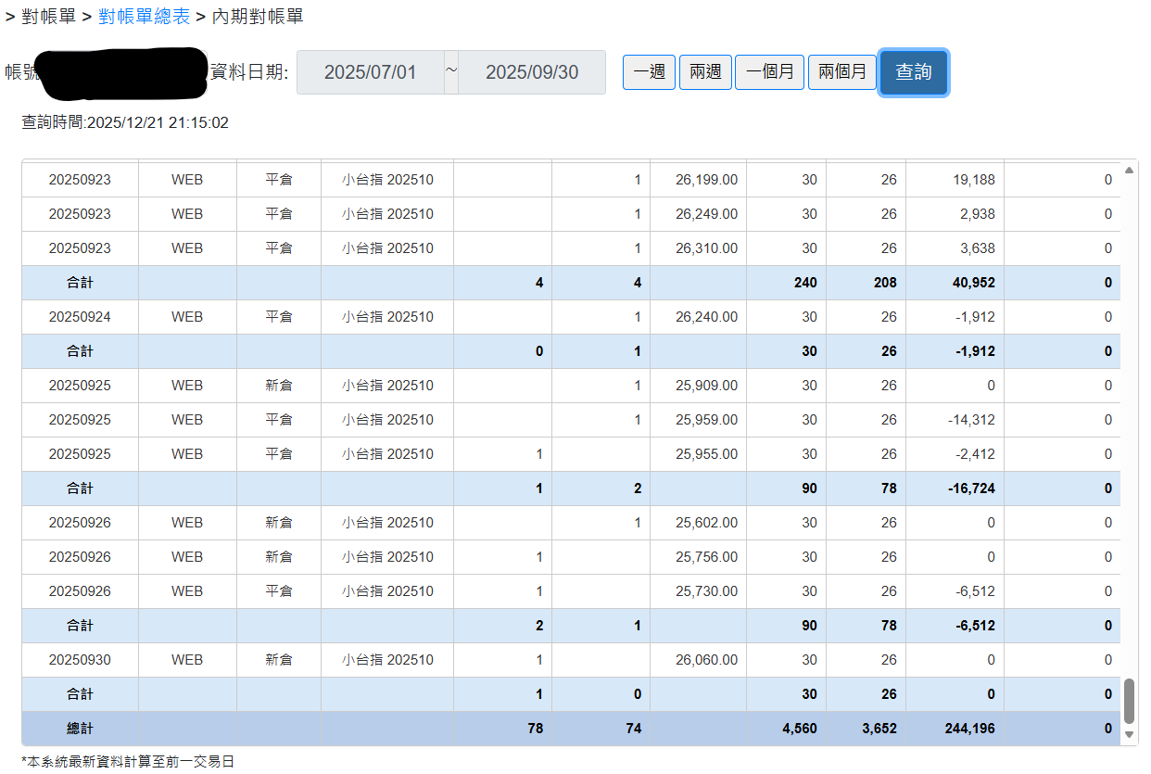This screenshot has width=1151, height=774.
Task: Open 小台指 202510 link in 20250930 row
Action: click(387, 660)
